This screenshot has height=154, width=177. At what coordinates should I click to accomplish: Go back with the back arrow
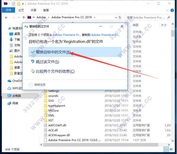pyautogui.click(x=6, y=18)
